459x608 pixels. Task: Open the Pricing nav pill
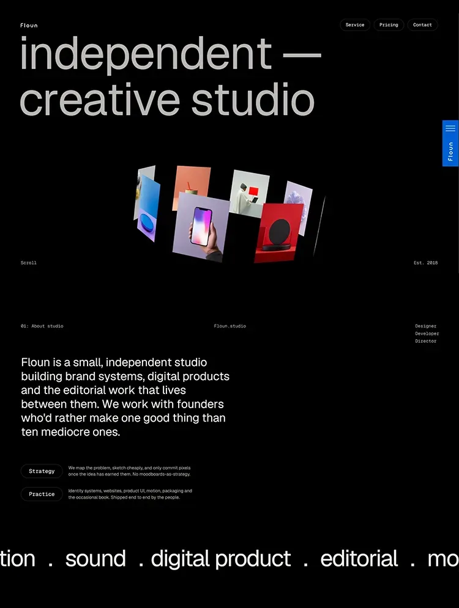pos(389,25)
